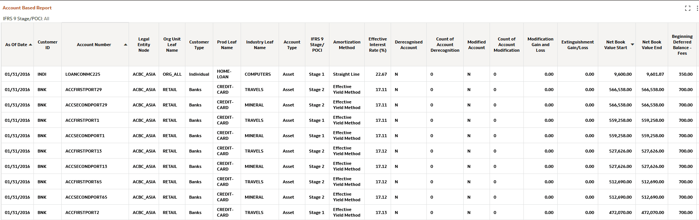Click the IFRS 9 Stage/POCI: All filter text
This screenshot has height=220, width=699.
(x=26, y=18)
